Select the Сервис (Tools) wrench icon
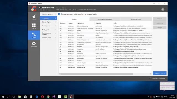The image size is (177, 99). (34, 35)
